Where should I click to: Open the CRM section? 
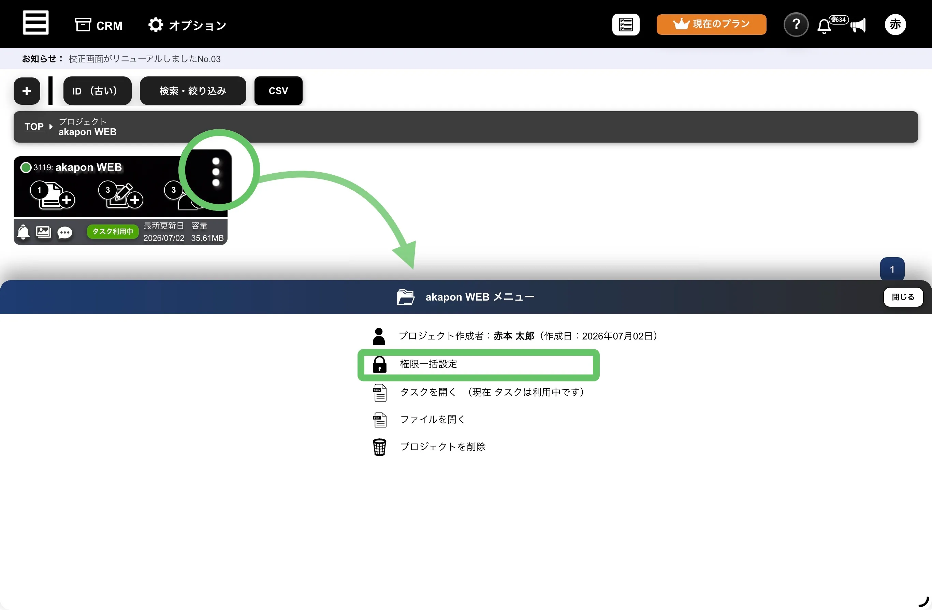tap(99, 26)
